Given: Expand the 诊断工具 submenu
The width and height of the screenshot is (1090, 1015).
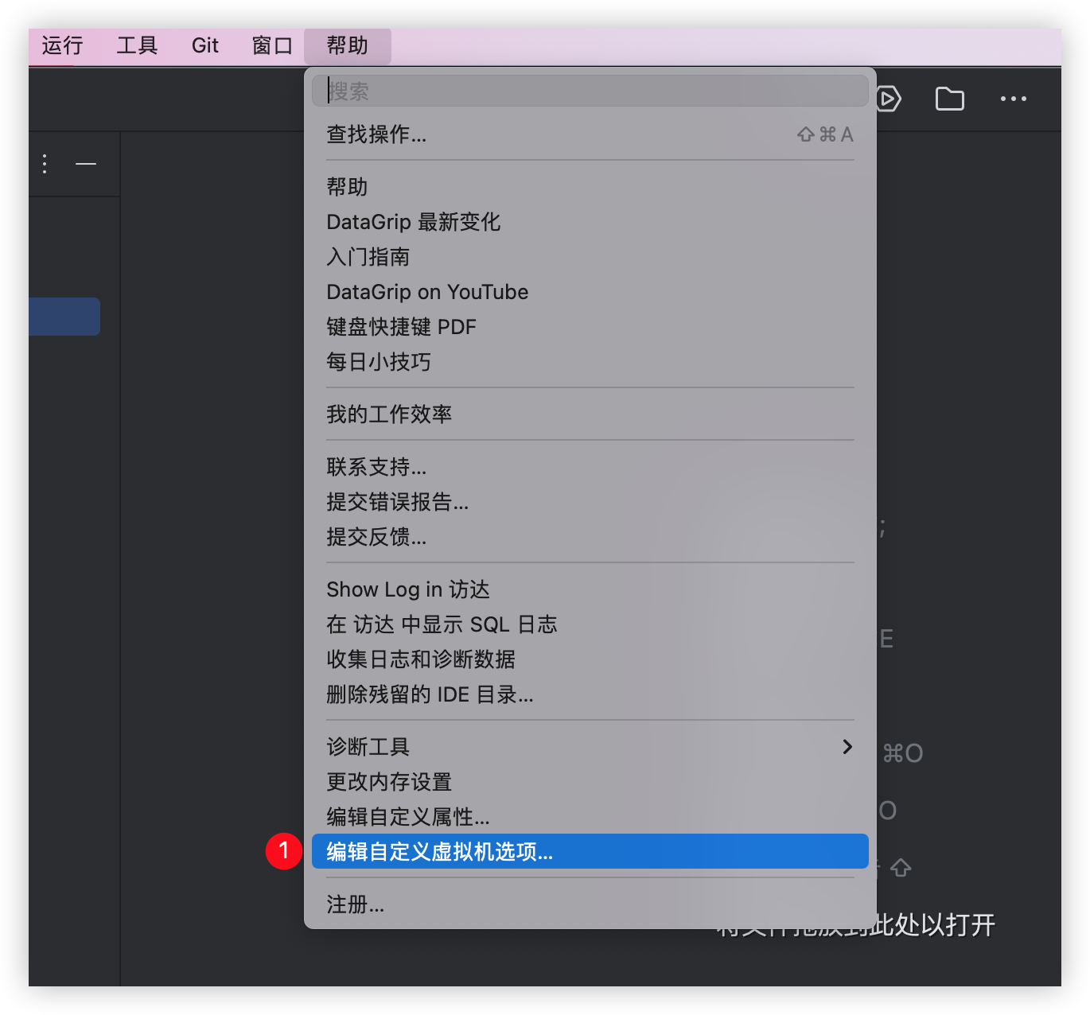Looking at the screenshot, I should pyautogui.click(x=847, y=747).
